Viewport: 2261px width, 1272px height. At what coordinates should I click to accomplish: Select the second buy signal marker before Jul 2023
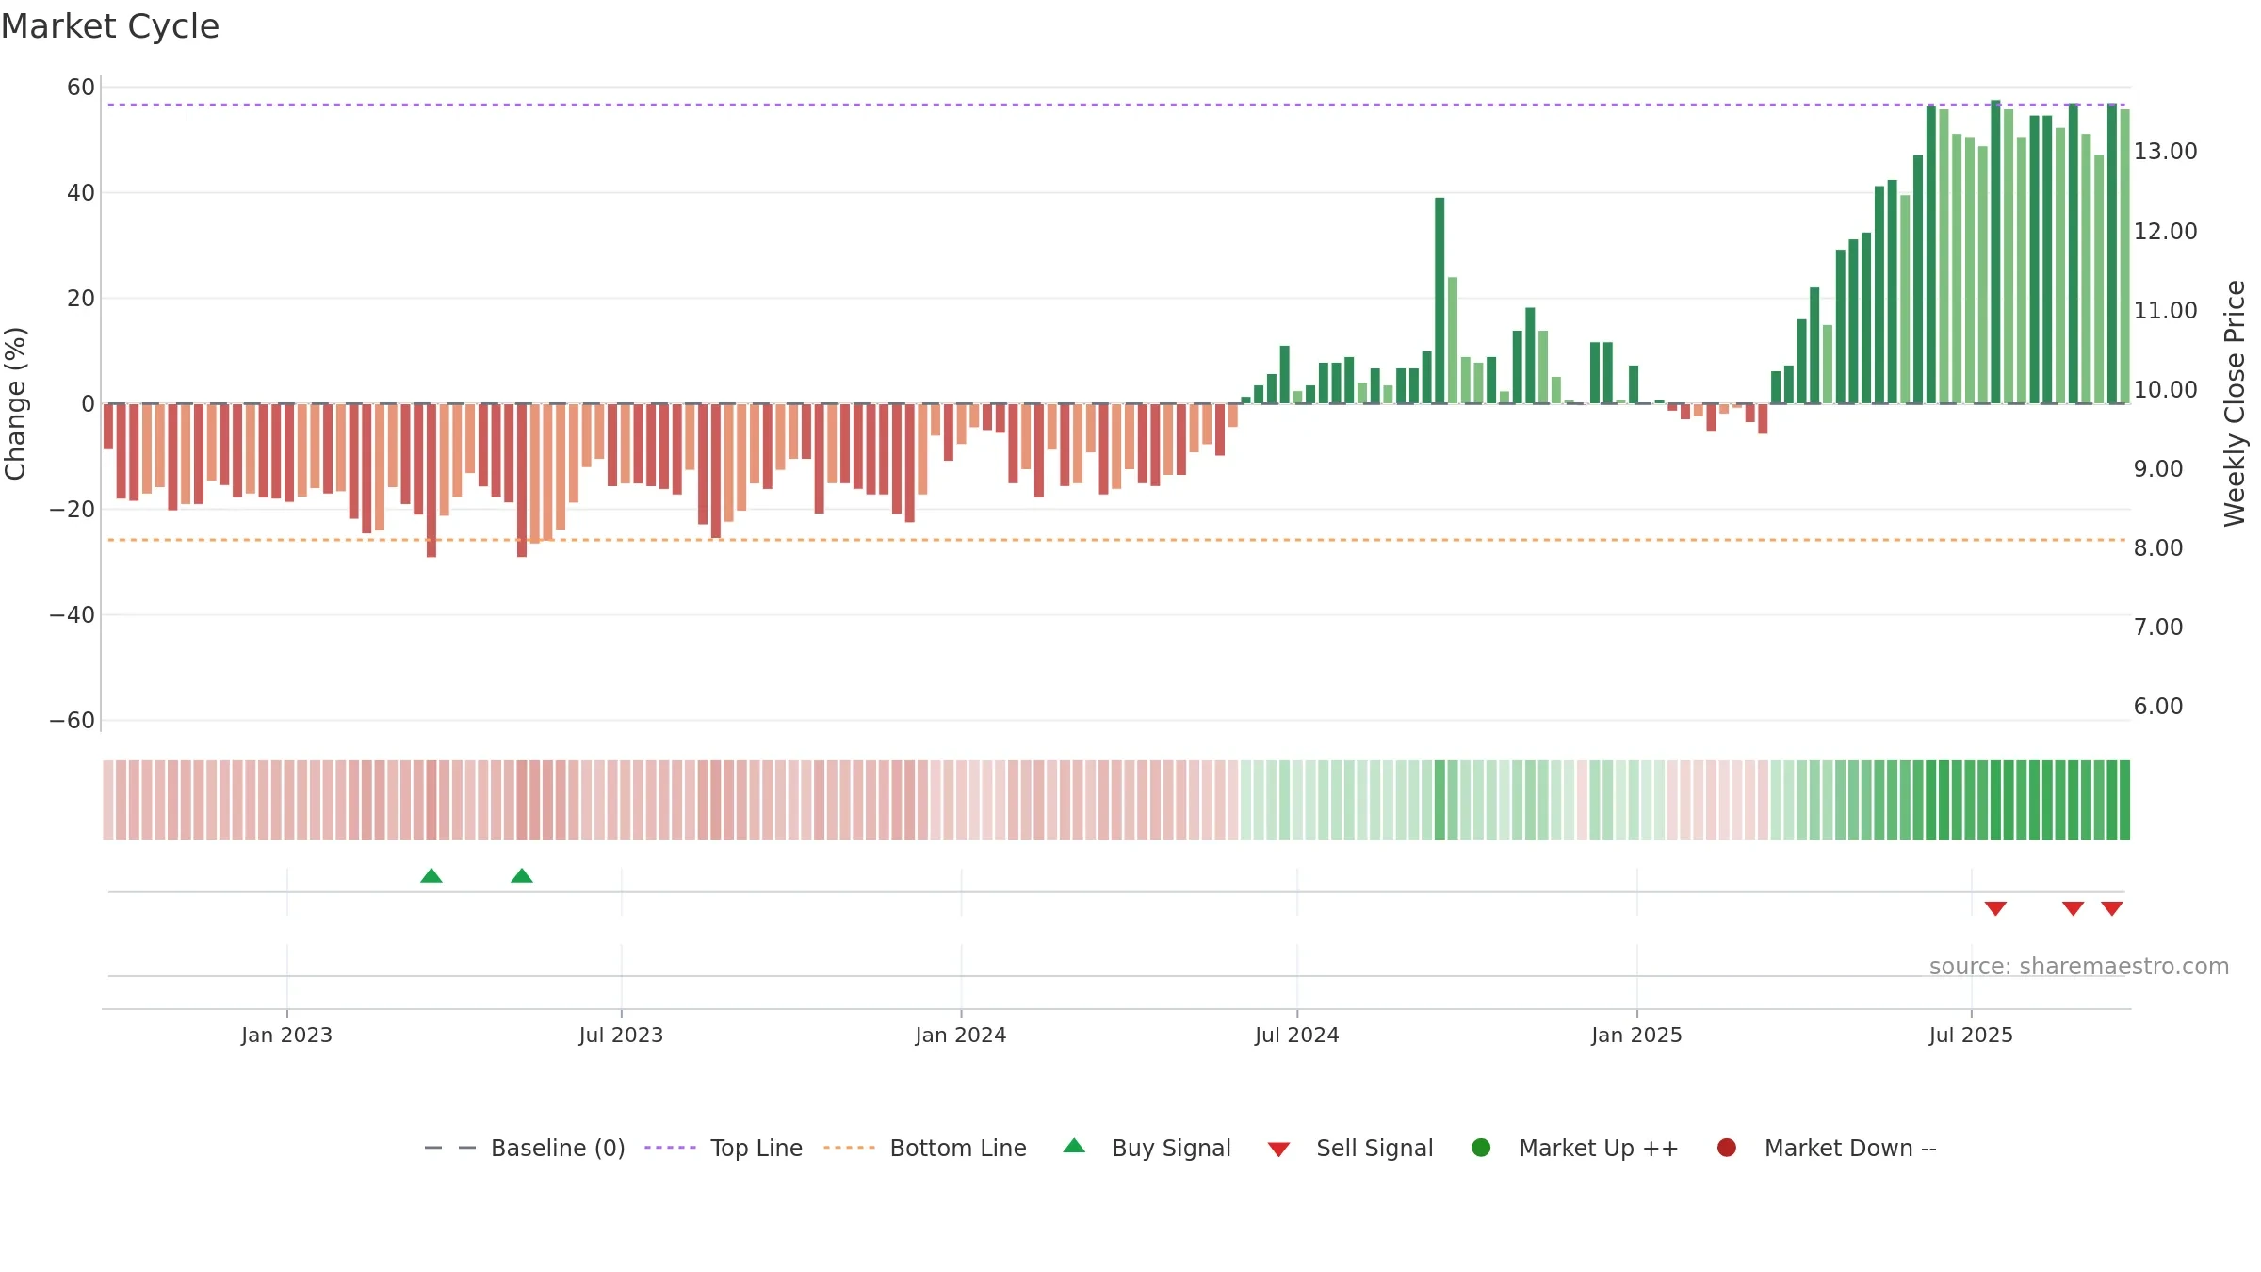(522, 876)
